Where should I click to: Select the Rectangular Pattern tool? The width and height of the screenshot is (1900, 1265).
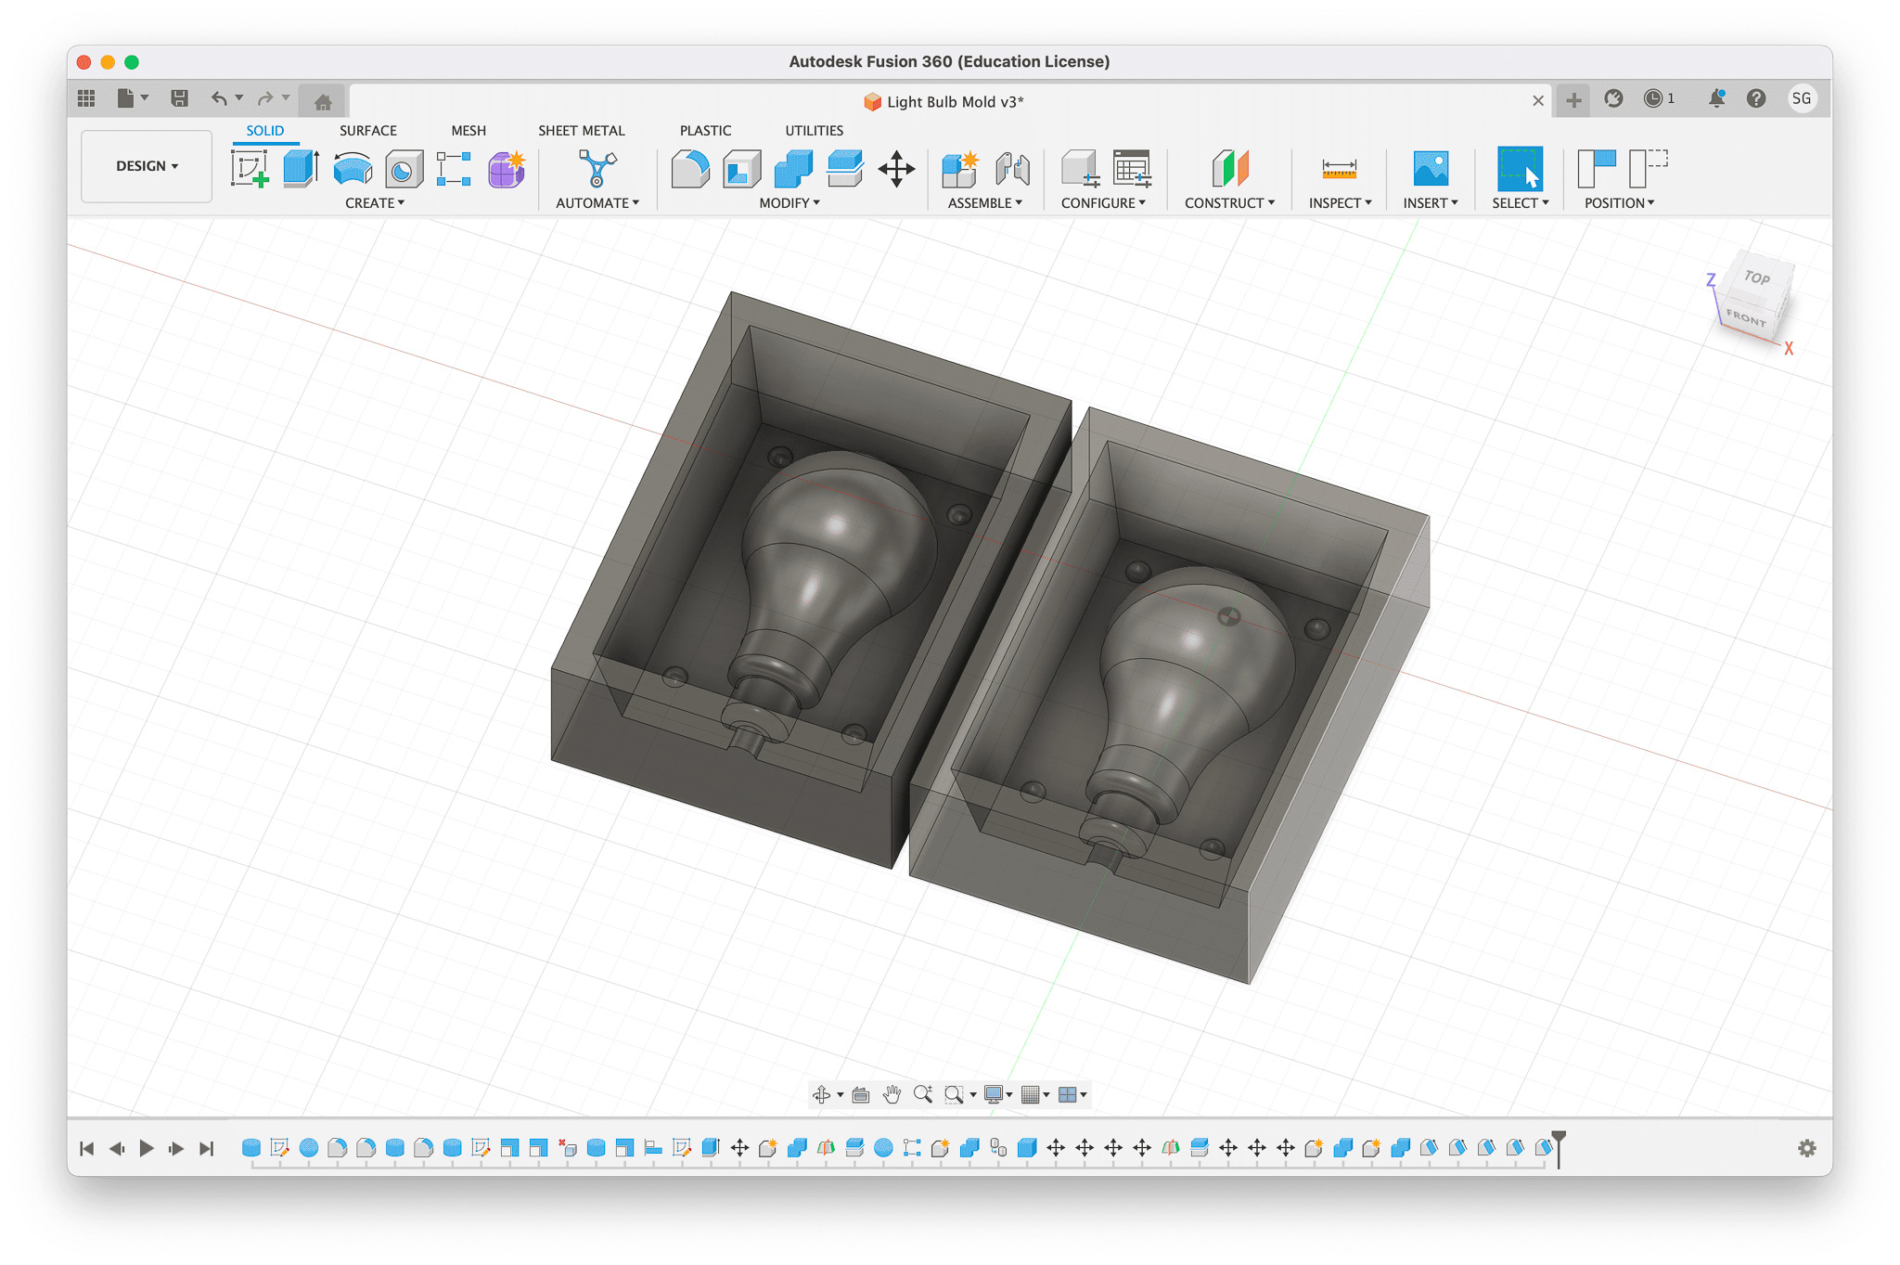click(x=455, y=169)
